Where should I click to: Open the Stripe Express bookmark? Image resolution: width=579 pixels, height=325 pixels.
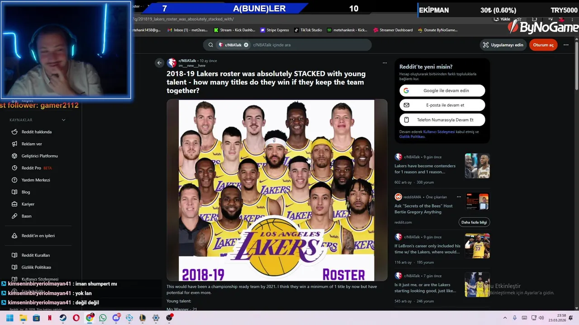(x=275, y=30)
